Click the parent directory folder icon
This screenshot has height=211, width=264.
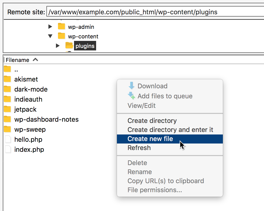[x=7, y=69]
